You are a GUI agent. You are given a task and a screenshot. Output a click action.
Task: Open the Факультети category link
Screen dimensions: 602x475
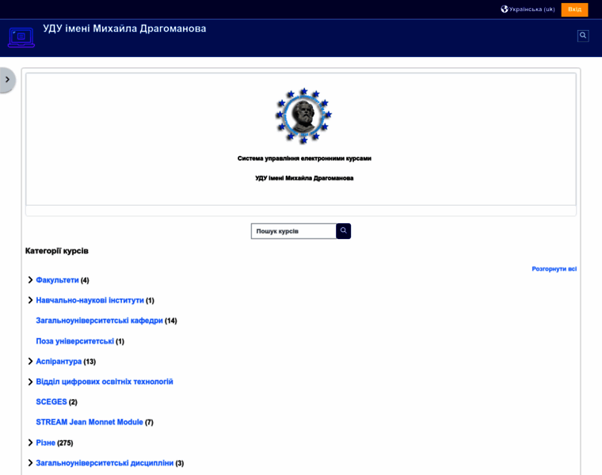coord(57,280)
